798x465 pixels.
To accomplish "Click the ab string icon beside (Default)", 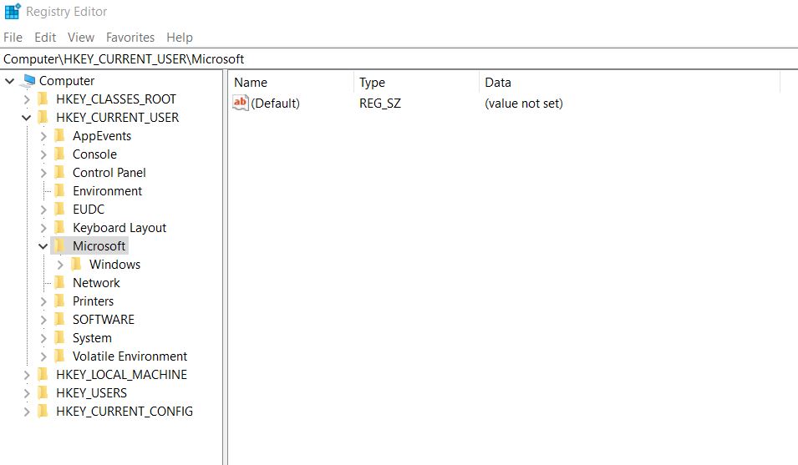I will pos(240,103).
